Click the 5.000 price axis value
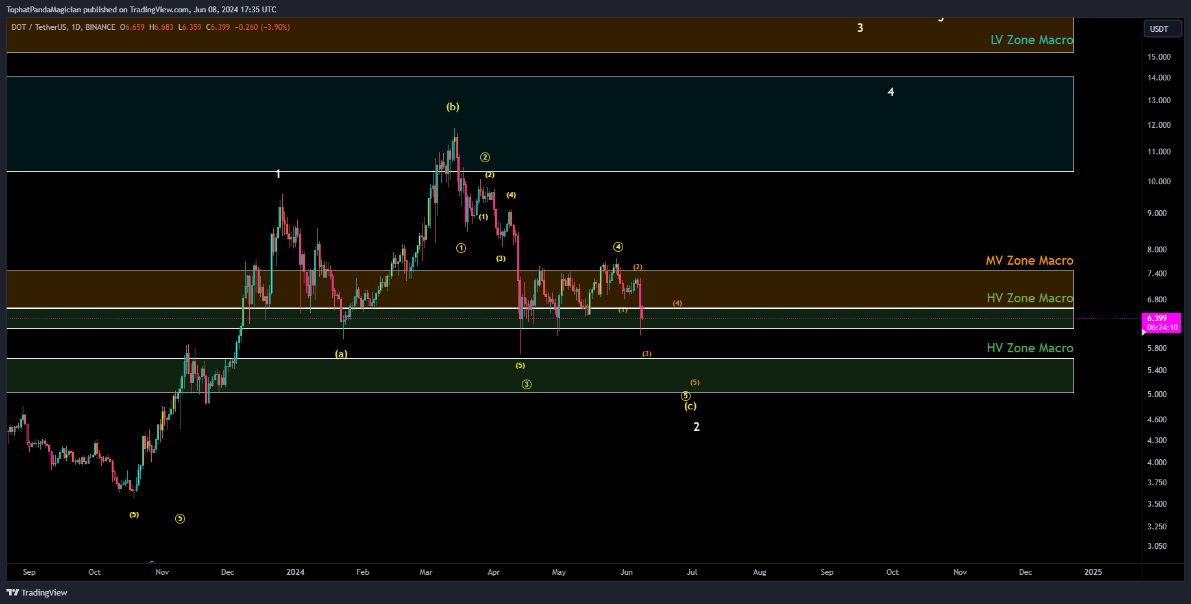The width and height of the screenshot is (1191, 604). (1157, 394)
